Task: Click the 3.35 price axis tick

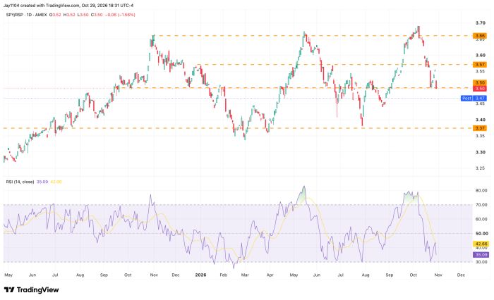Action: [480, 136]
